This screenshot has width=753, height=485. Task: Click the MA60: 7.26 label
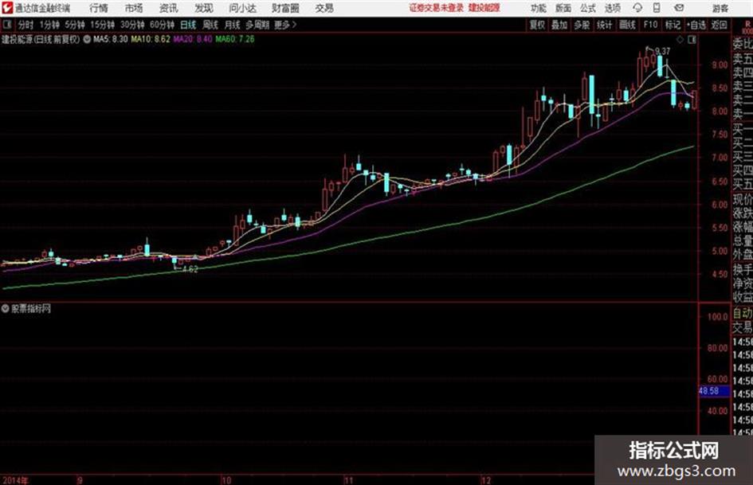(x=235, y=39)
